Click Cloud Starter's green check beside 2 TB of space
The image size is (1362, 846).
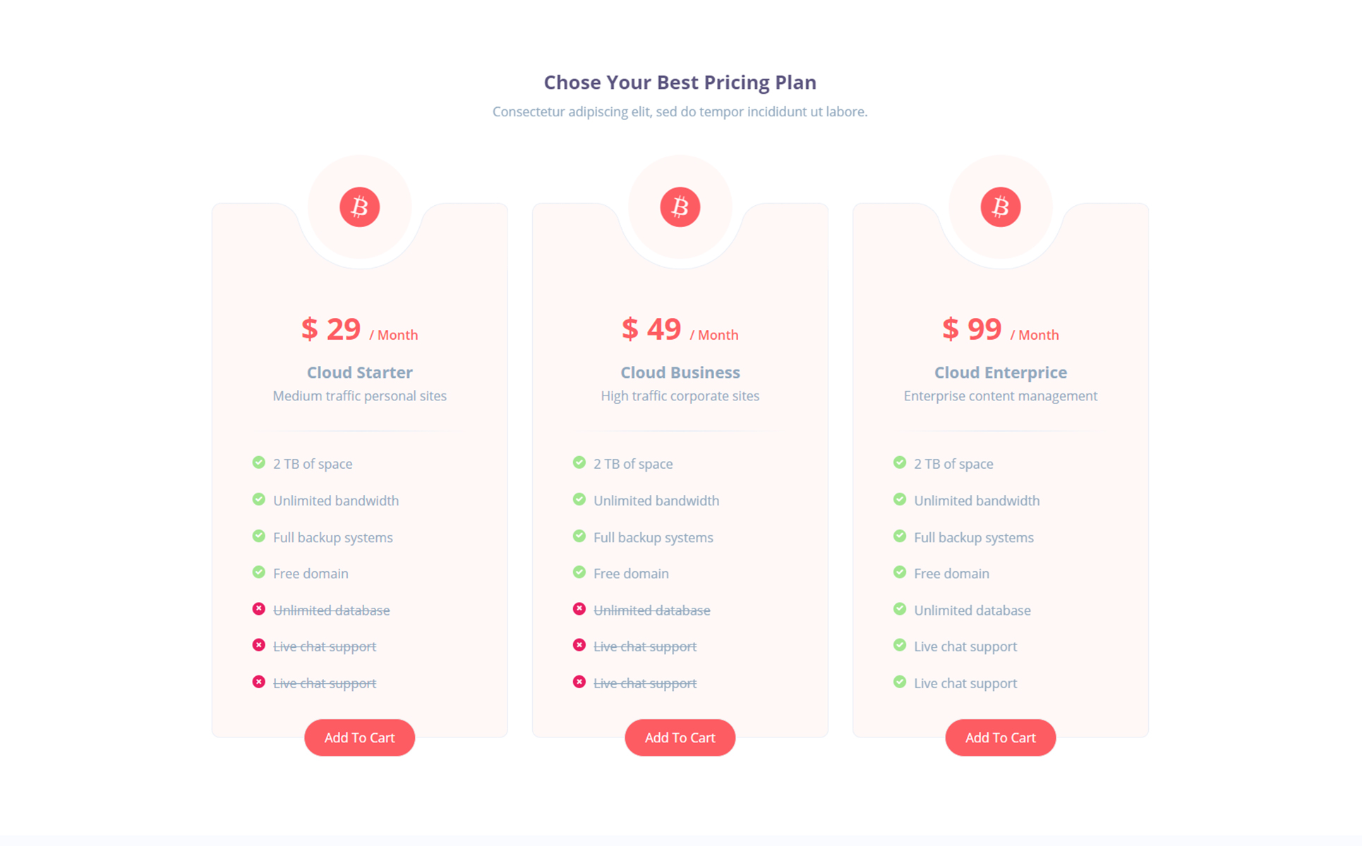pyautogui.click(x=259, y=463)
